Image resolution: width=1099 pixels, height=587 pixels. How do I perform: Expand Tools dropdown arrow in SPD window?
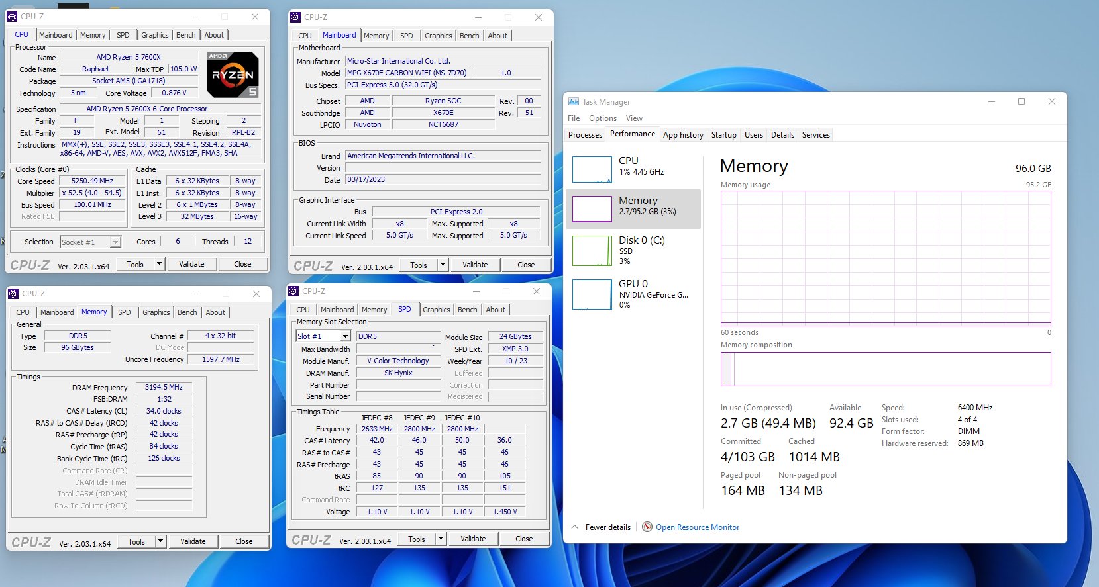click(441, 539)
